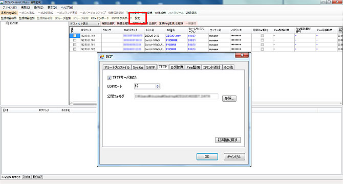Click CSVエクスポート in the toolbar
The image size is (343, 184).
[122, 18]
